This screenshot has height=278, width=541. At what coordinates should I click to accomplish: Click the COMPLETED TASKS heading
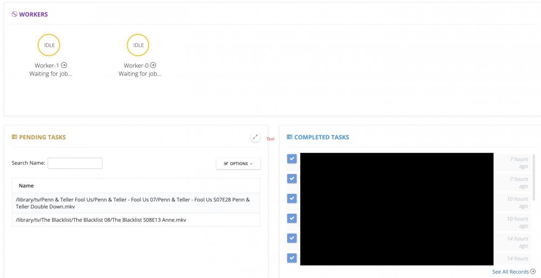click(321, 137)
